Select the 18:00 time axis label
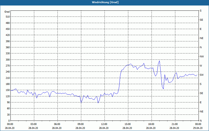The height and width of the screenshot is (131, 209). click(152, 124)
